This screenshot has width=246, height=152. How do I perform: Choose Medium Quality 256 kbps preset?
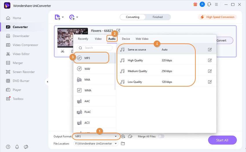166,71
